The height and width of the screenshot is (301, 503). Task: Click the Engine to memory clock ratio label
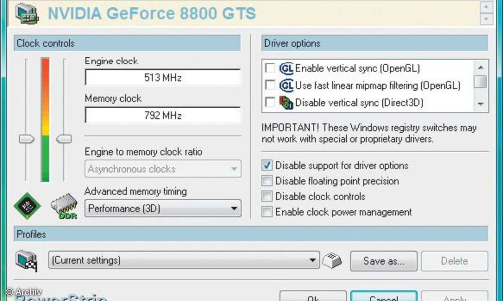(143, 152)
